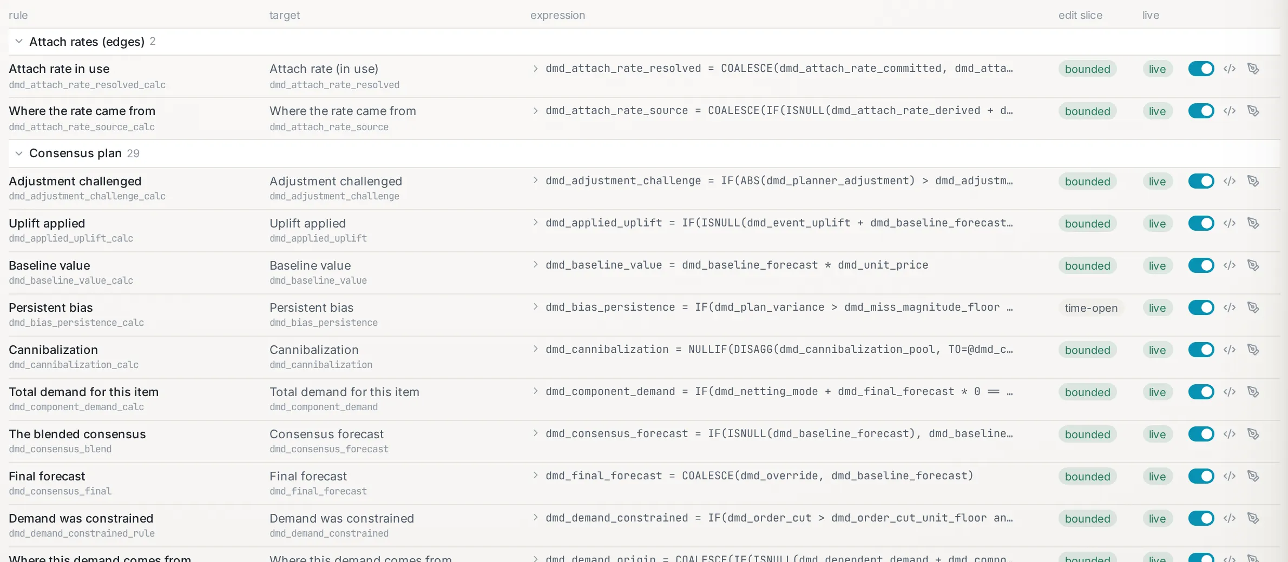The width and height of the screenshot is (1288, 562).
Task: Click the target column header
Action: pyautogui.click(x=285, y=15)
